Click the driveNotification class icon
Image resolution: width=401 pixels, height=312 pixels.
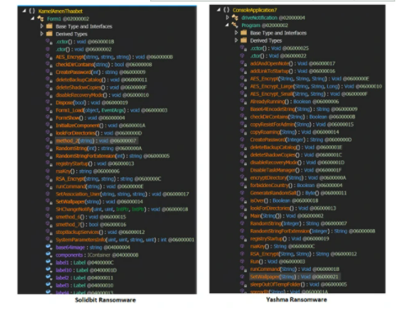[235, 17]
